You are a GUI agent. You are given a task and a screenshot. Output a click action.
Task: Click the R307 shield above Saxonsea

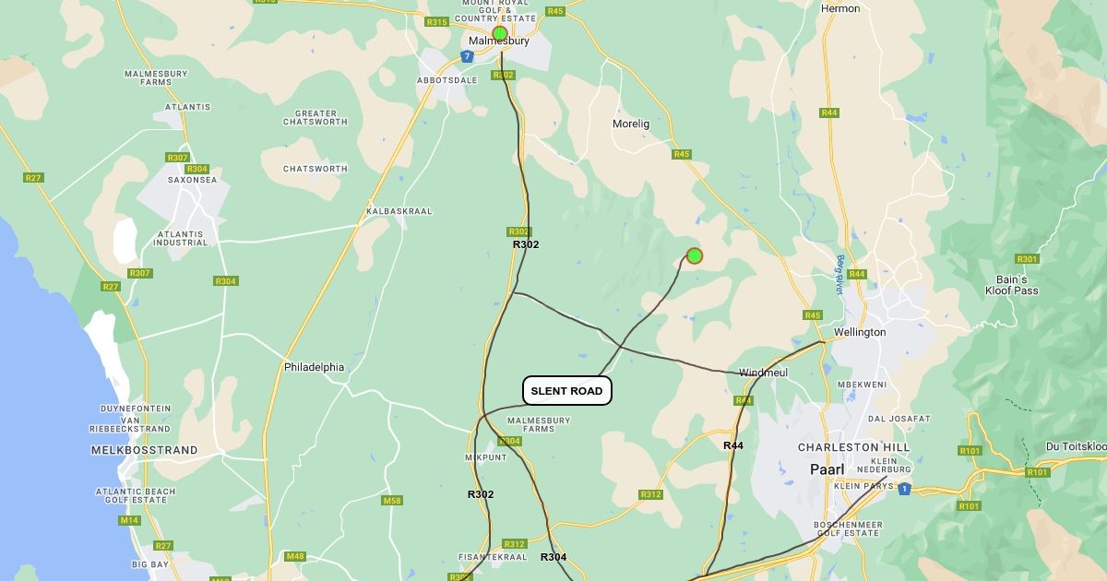coord(178,159)
